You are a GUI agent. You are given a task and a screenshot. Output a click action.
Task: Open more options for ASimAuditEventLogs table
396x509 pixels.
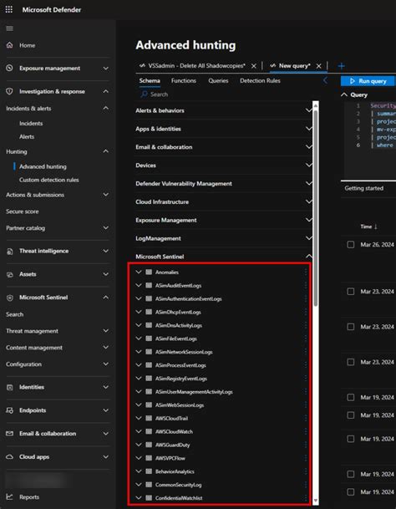pos(306,285)
